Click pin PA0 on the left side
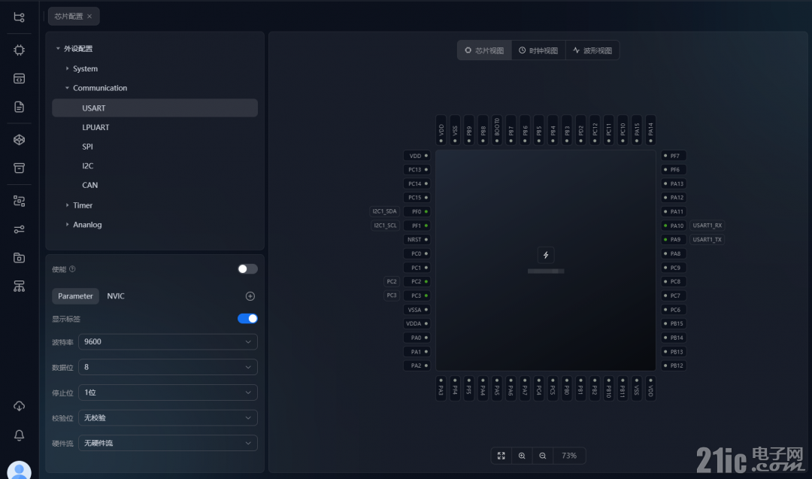 click(x=417, y=338)
